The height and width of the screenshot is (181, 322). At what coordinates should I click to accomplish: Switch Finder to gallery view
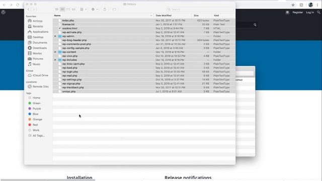coord(74,9)
